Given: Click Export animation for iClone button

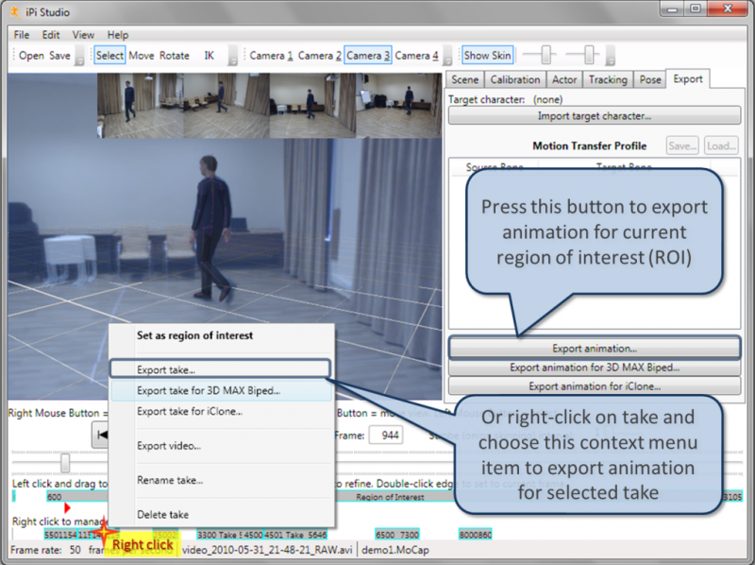Looking at the screenshot, I should point(595,386).
